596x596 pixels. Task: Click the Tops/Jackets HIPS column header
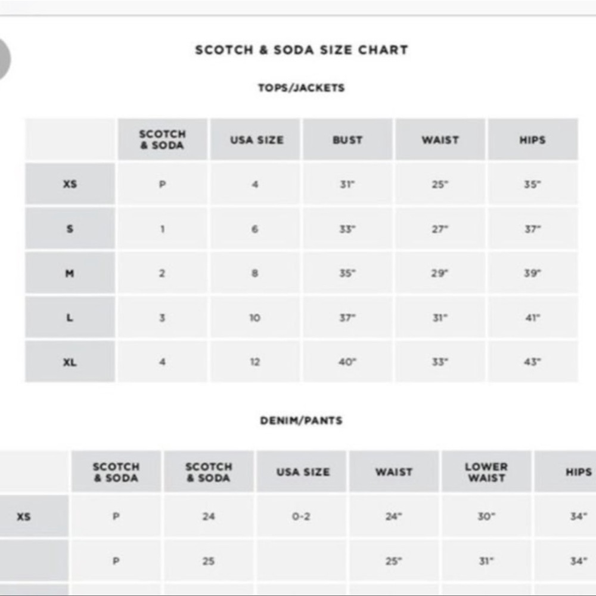(x=532, y=139)
